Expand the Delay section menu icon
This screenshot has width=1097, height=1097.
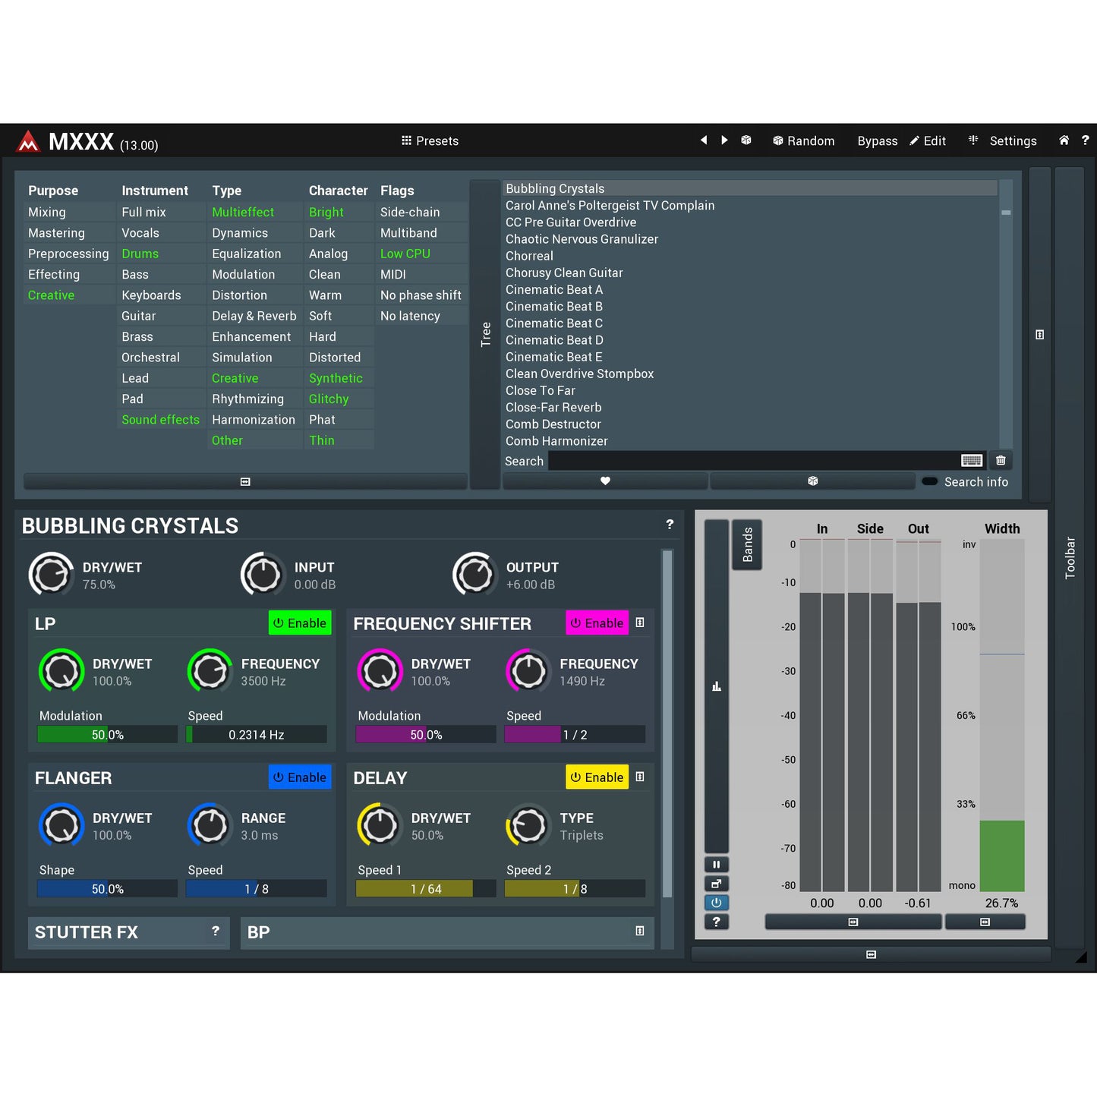640,777
